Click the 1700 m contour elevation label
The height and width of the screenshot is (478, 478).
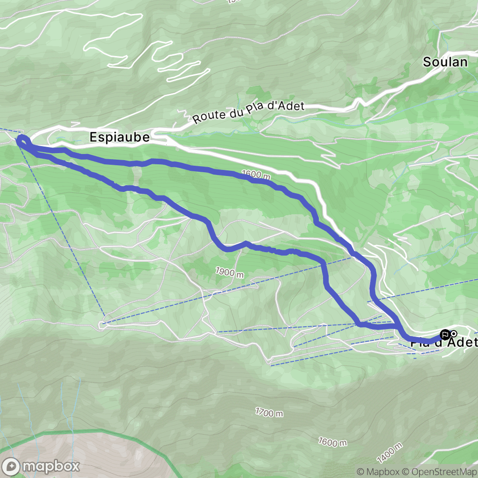point(269,413)
